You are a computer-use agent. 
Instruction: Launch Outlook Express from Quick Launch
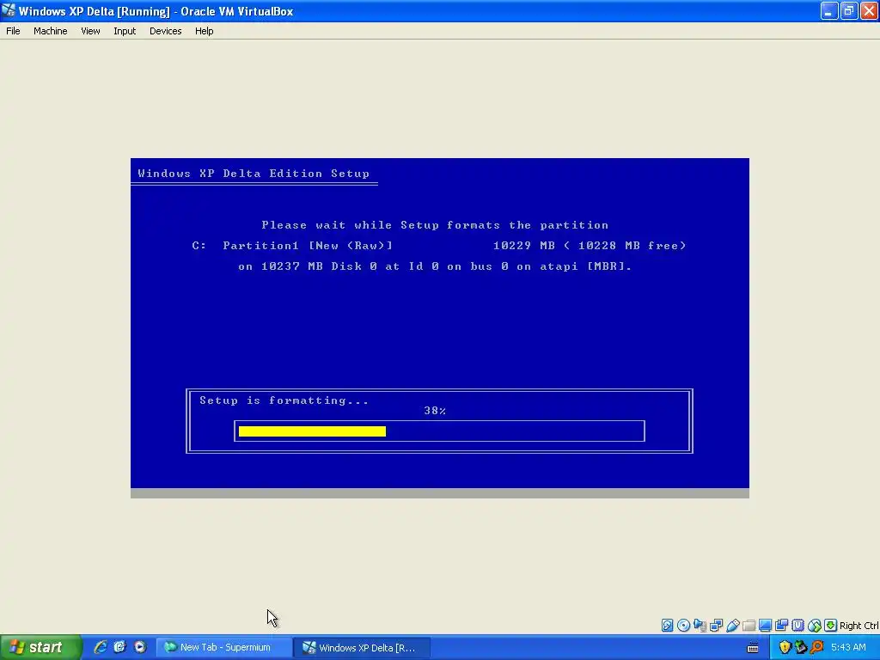[120, 647]
